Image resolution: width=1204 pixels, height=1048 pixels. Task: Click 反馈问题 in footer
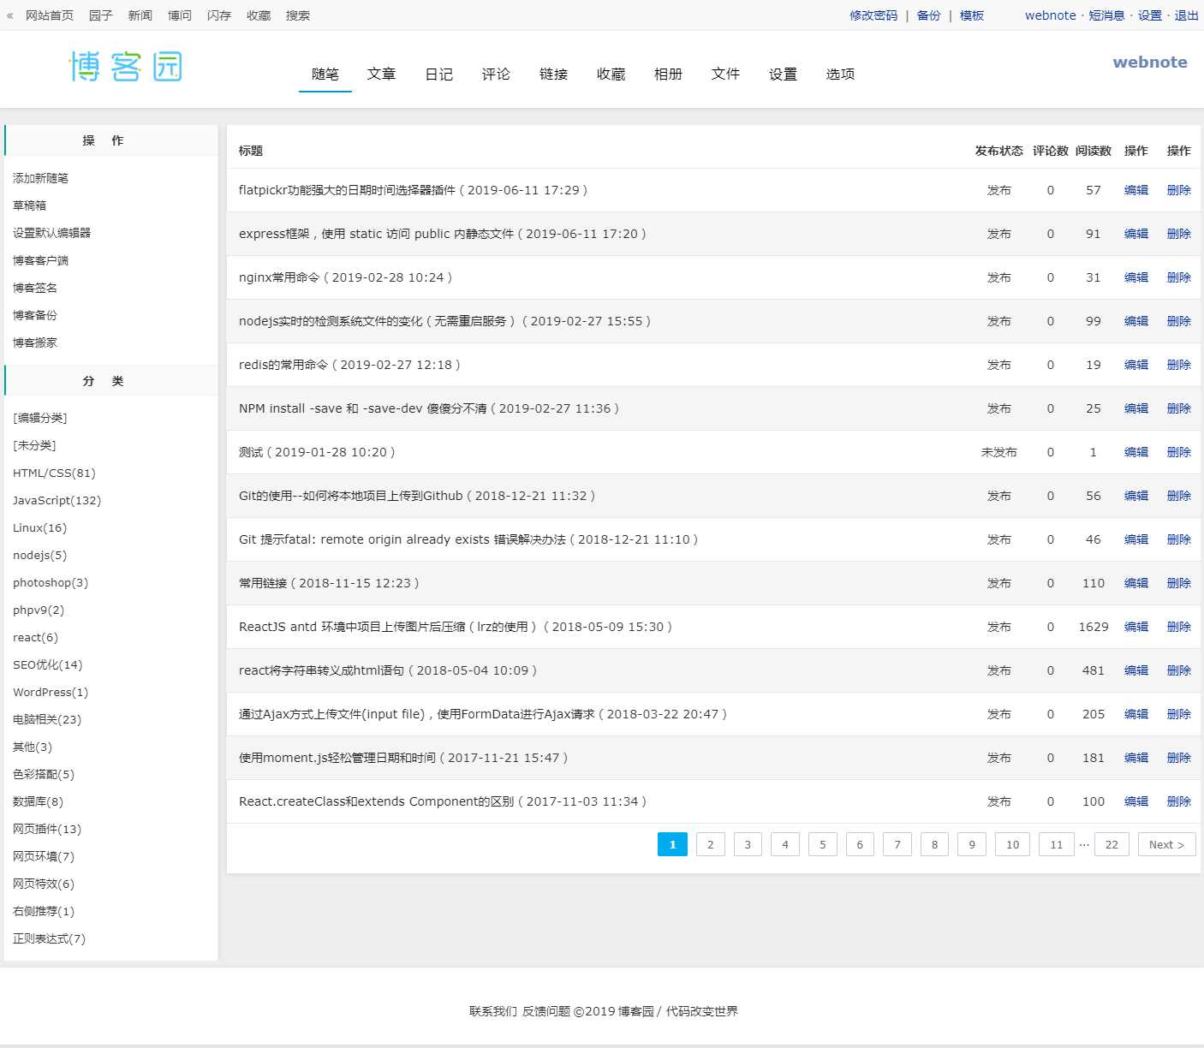point(546,1011)
